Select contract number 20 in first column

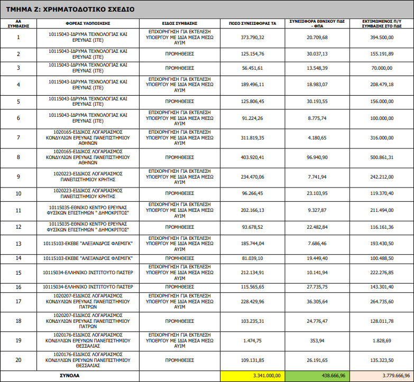click(19, 361)
